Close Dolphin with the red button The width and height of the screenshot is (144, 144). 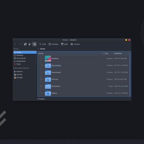click(129, 40)
